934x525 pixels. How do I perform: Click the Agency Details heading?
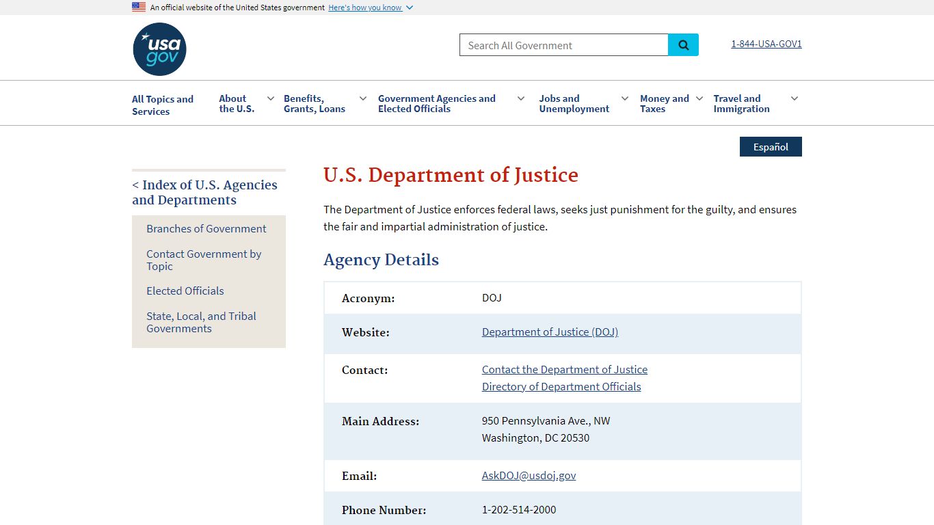point(382,260)
